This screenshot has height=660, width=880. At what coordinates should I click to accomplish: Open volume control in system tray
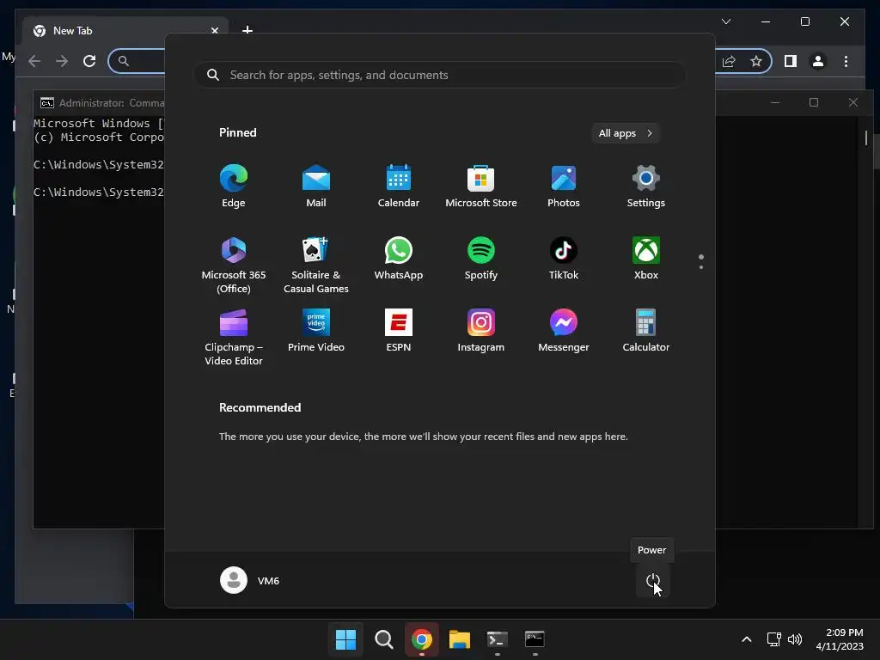[795, 639]
